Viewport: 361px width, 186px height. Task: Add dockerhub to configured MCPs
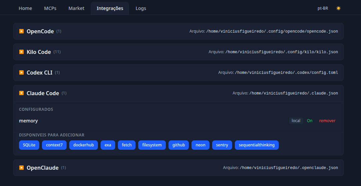[x=84, y=145]
